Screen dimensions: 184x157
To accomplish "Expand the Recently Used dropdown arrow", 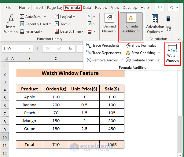I will coord(50,24).
